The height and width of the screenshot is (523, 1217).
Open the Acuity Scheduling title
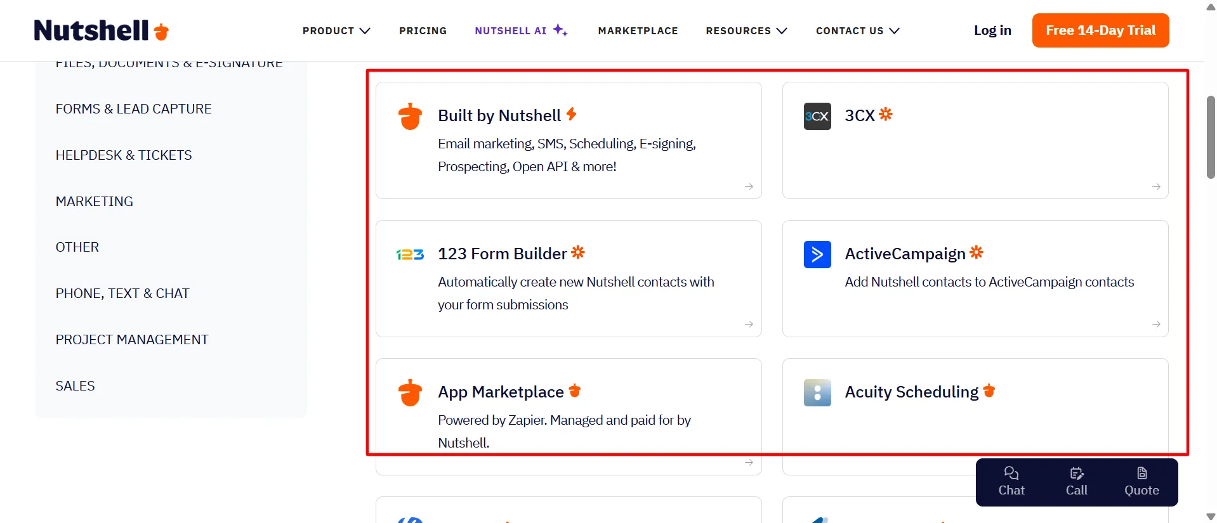click(912, 392)
